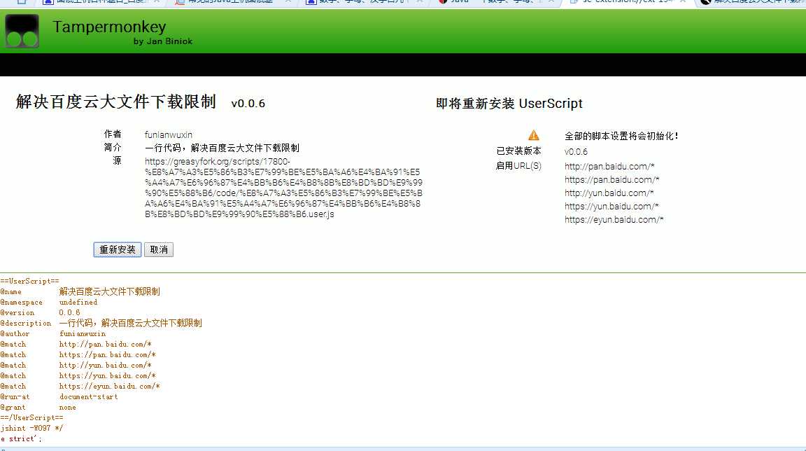Image resolution: width=806 pixels, height=451 pixels.
Task: Click the 启用URL(S) label
Action: (518, 165)
